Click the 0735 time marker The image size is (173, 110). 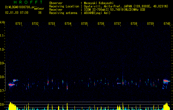(x=84, y=24)
